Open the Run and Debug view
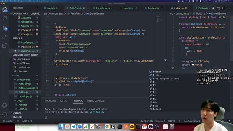This screenshot has height=131, width=233. [x=4, y=36]
